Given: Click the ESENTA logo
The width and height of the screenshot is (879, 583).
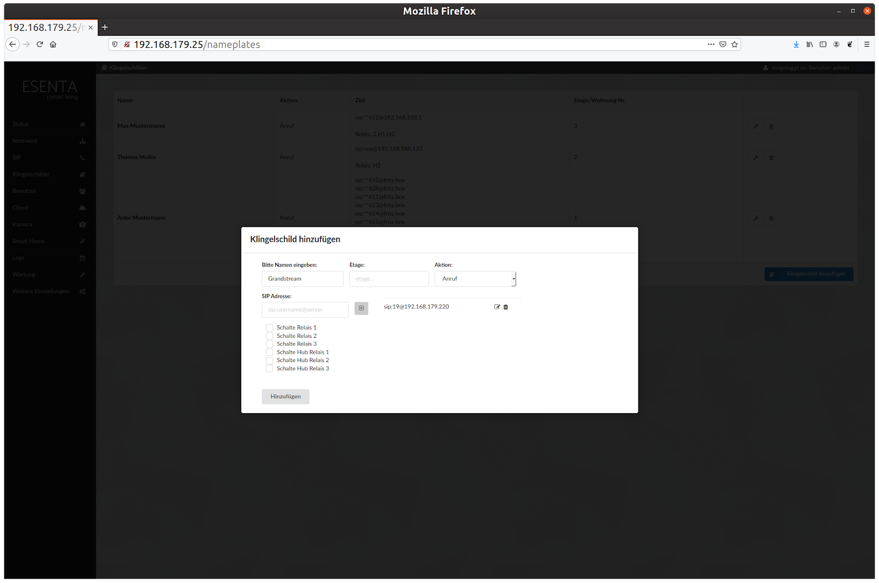Looking at the screenshot, I should (x=50, y=89).
